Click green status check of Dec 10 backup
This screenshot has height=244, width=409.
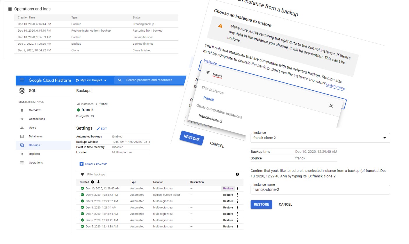tap(82, 188)
